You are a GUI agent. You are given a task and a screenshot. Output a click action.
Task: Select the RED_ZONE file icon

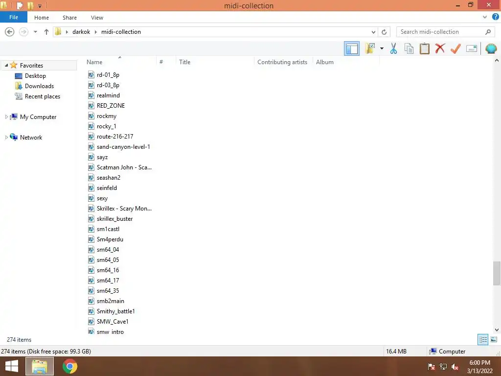[91, 106]
